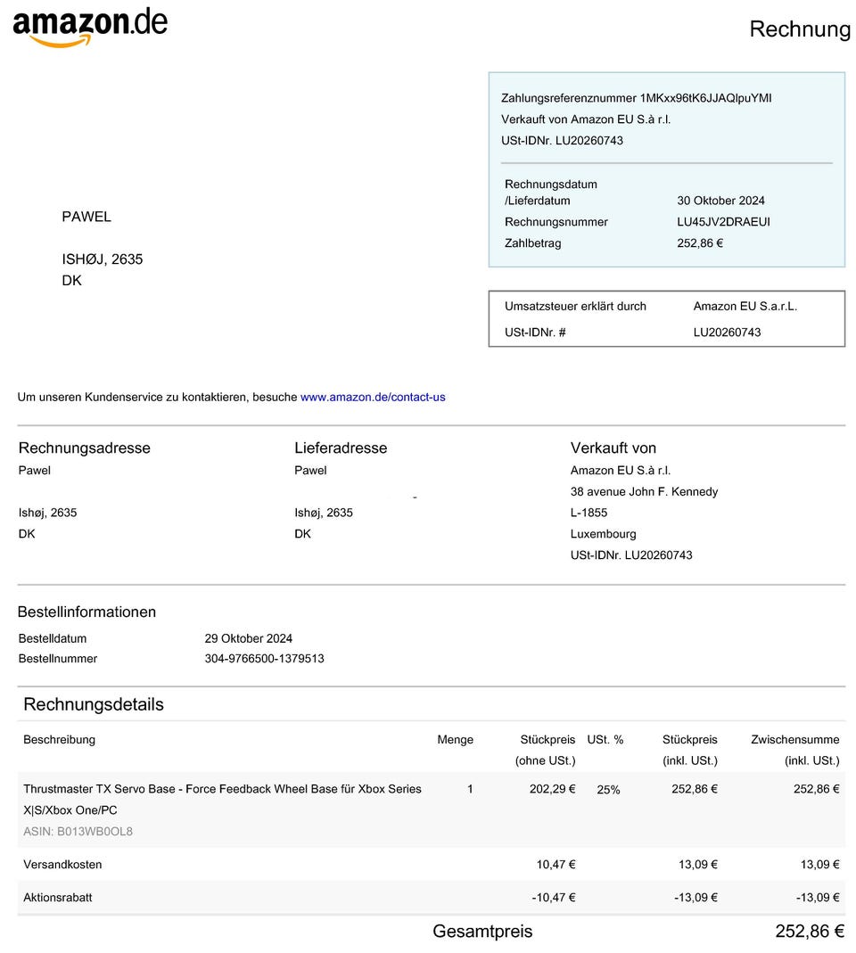Click the 25% USt. rate
The width and height of the screenshot is (856, 953).
(x=608, y=790)
